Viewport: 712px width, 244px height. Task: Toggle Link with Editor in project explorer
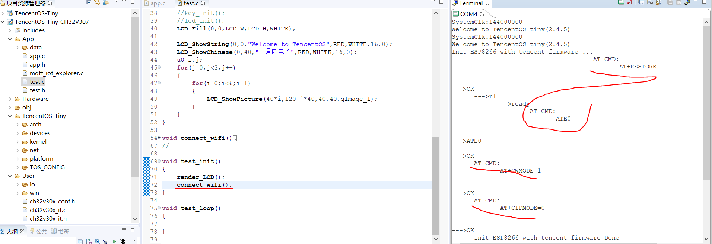coord(97,2)
